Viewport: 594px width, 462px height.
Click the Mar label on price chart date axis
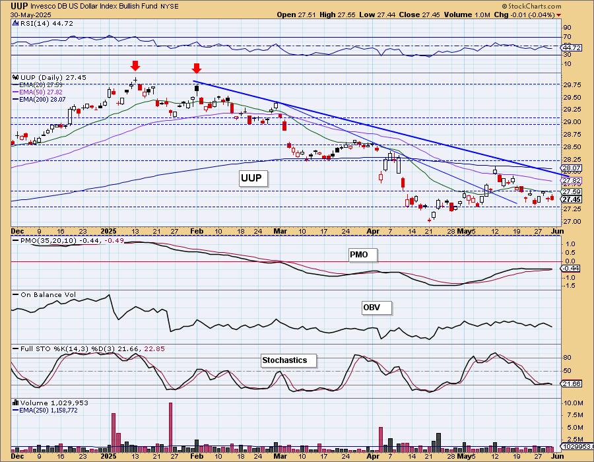[280, 231]
